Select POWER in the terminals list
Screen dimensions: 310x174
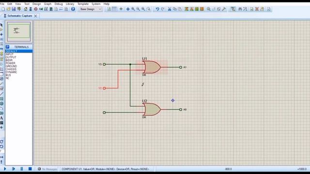(19, 63)
